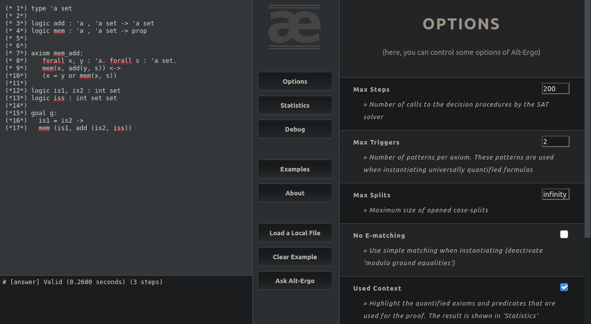The image size is (591, 324).
Task: Click the OPTIONS heading
Action: [x=461, y=24]
